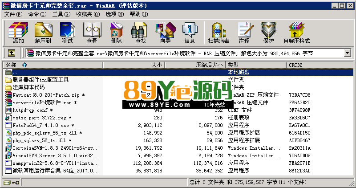Click size value 2,983,112 of NotePad64
Viewport: 356px width, 188px height.
(150, 125)
